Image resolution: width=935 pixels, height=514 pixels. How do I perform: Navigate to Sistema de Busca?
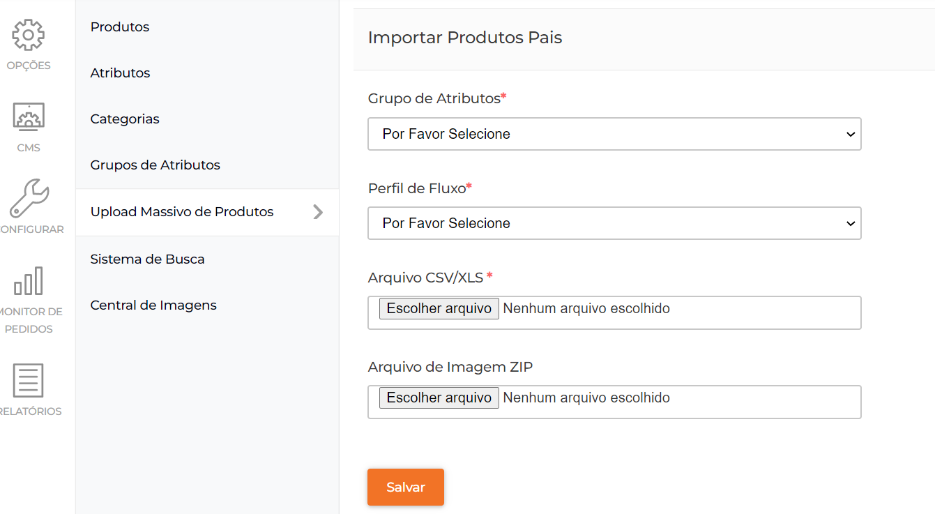tap(147, 259)
